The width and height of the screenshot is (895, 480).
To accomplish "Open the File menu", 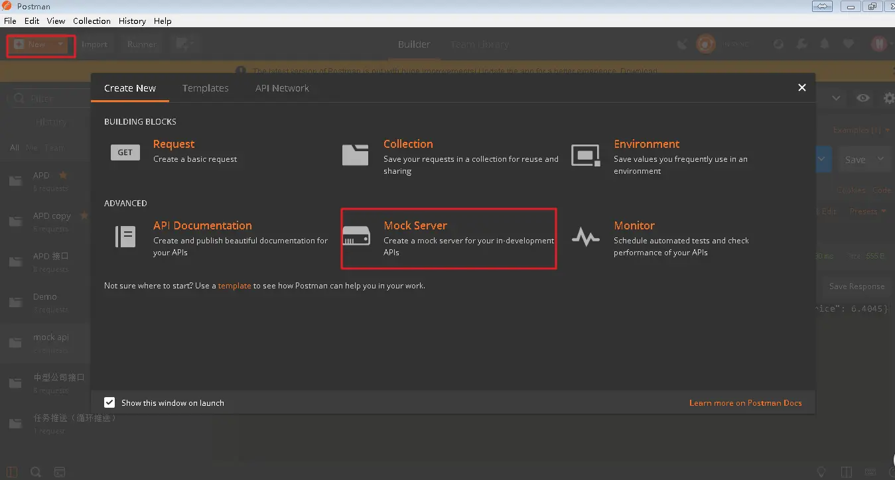I will pyautogui.click(x=10, y=21).
